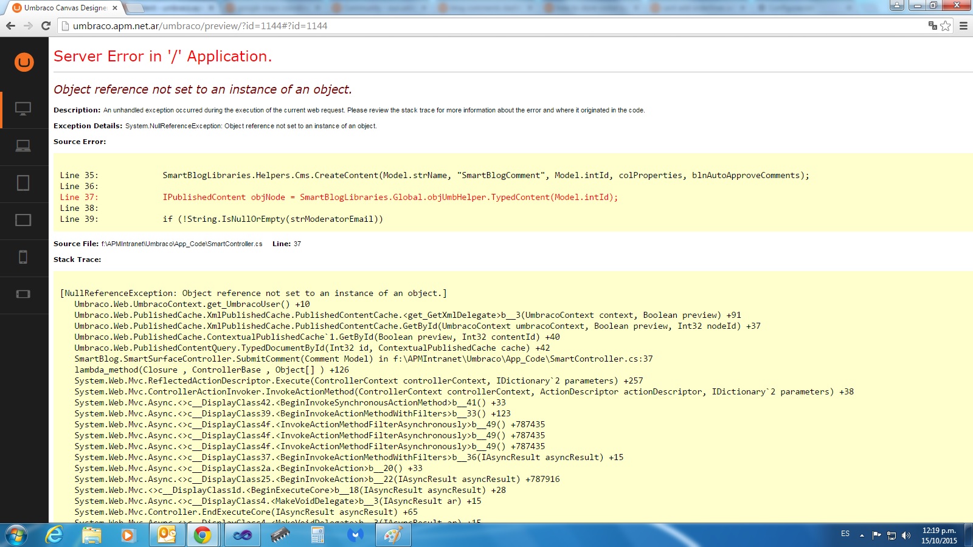Open Malwarebytes from the taskbar
973x547 pixels.
pyautogui.click(x=356, y=535)
